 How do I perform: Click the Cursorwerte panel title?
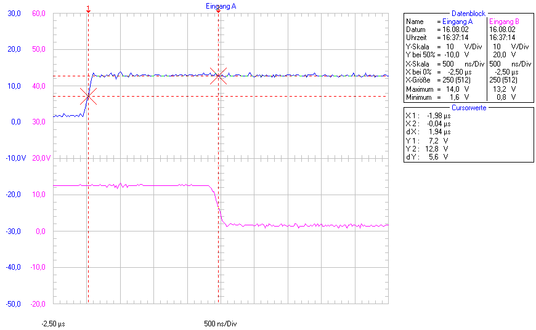click(468, 107)
